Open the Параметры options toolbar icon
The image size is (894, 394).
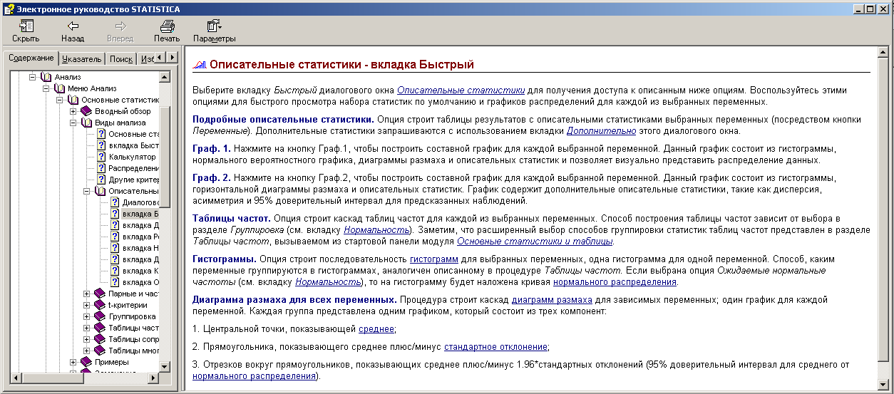pyautogui.click(x=213, y=26)
